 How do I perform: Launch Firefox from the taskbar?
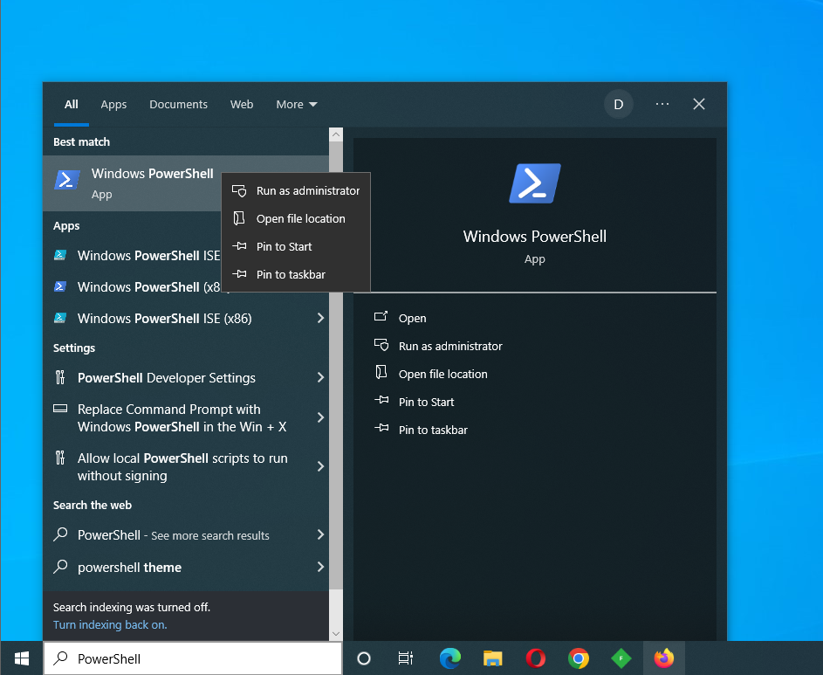pos(664,658)
